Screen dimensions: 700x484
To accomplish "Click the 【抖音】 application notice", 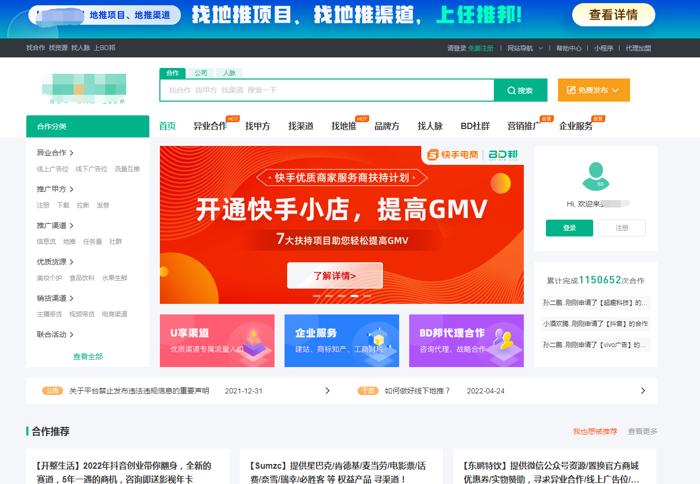I will [595, 324].
